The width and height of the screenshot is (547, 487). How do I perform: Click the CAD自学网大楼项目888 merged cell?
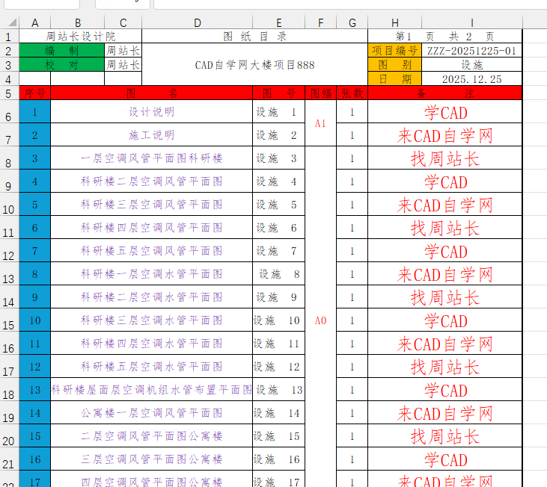(254, 65)
